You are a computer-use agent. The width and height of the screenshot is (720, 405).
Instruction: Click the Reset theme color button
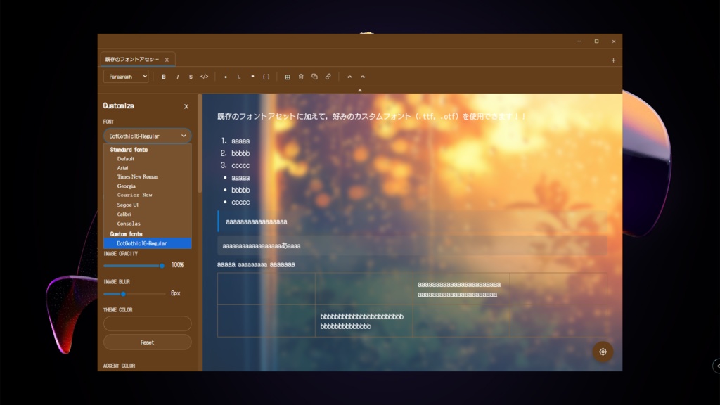click(x=148, y=342)
